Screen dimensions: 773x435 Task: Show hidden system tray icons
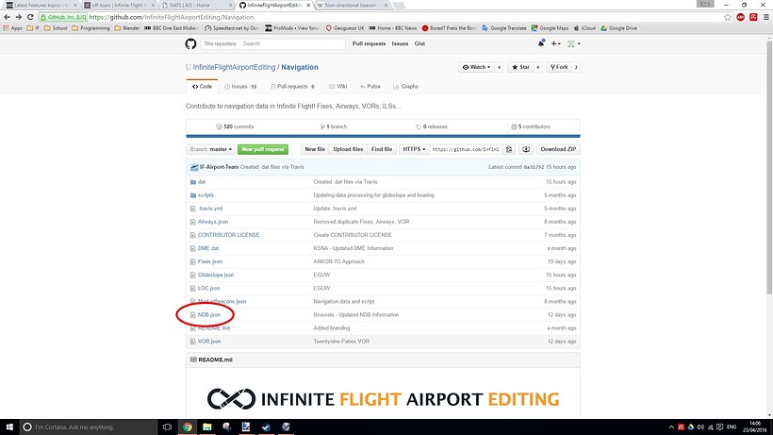[671, 427]
